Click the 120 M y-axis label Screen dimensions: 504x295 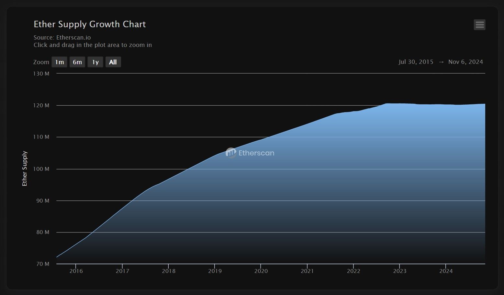click(x=41, y=105)
